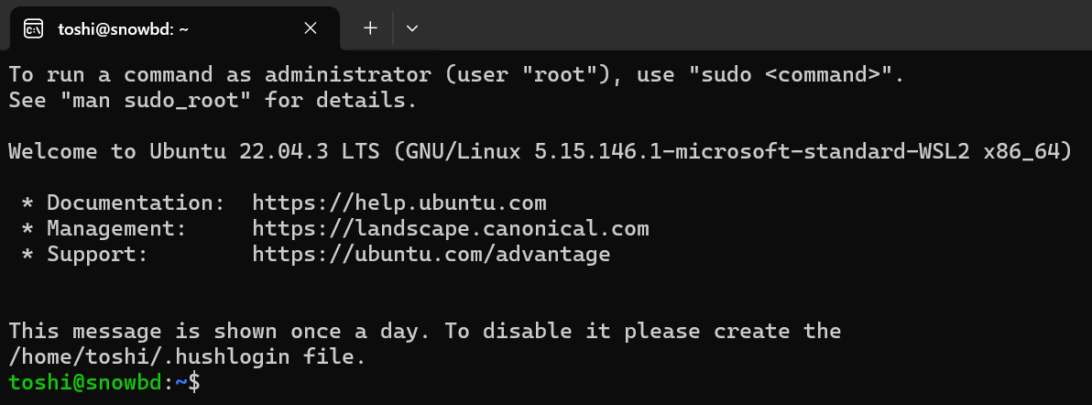Click the Documentation: label

click(131, 203)
